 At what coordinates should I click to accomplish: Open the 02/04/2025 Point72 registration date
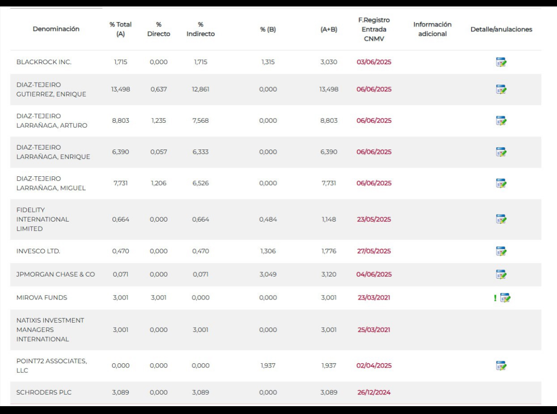374,366
